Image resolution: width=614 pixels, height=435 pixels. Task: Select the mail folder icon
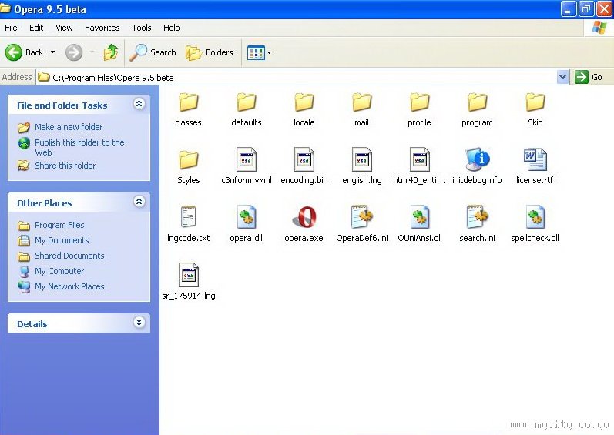[x=362, y=102]
